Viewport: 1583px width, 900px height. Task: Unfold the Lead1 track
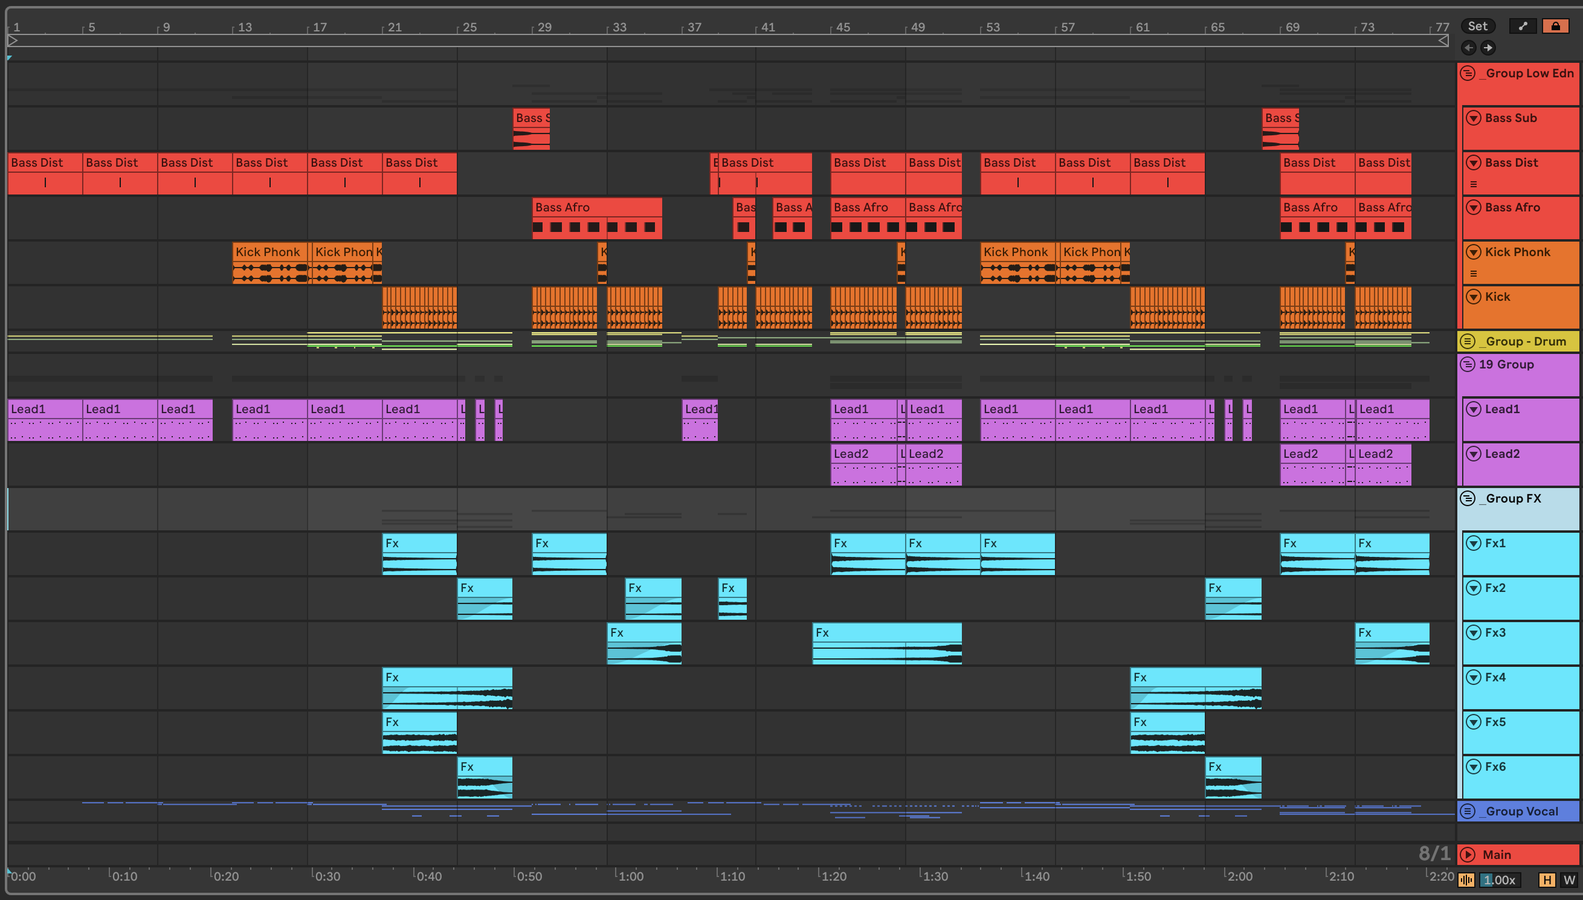point(1474,408)
